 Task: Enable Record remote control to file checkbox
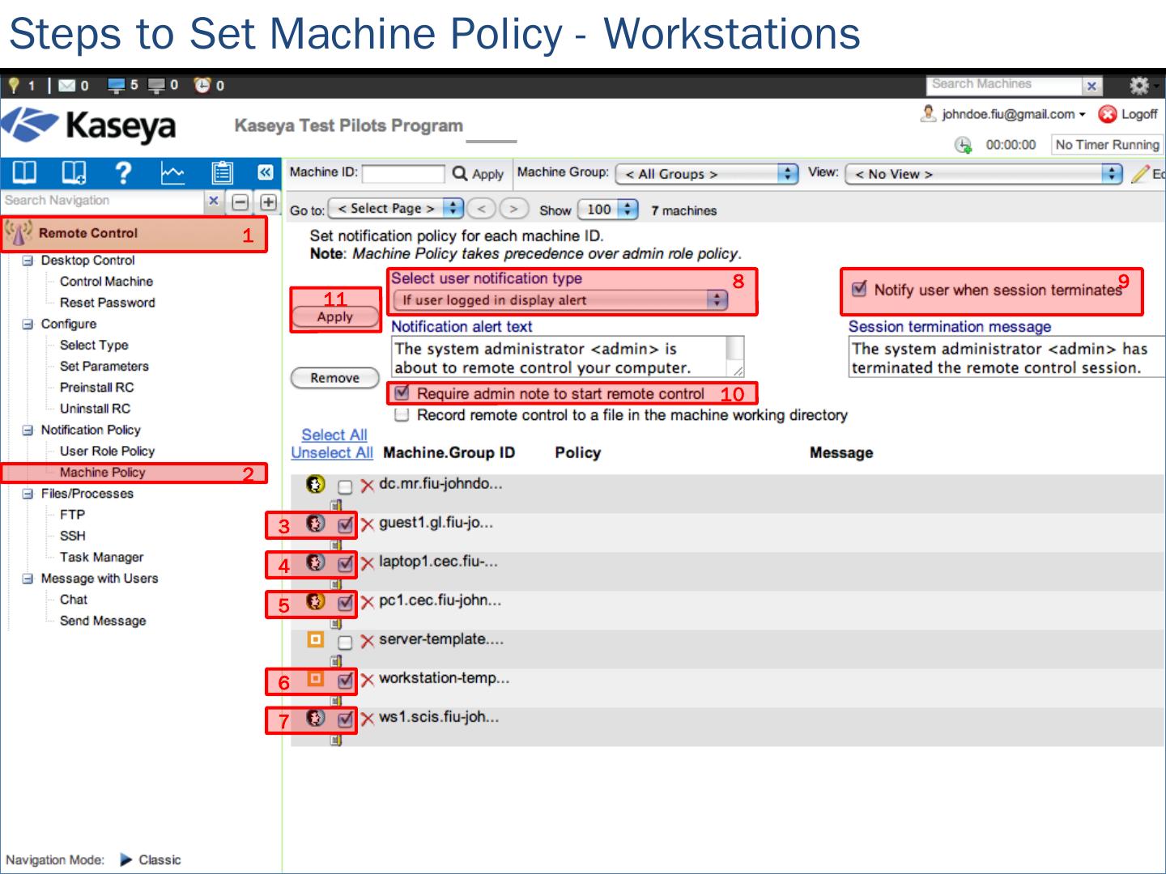pos(402,415)
